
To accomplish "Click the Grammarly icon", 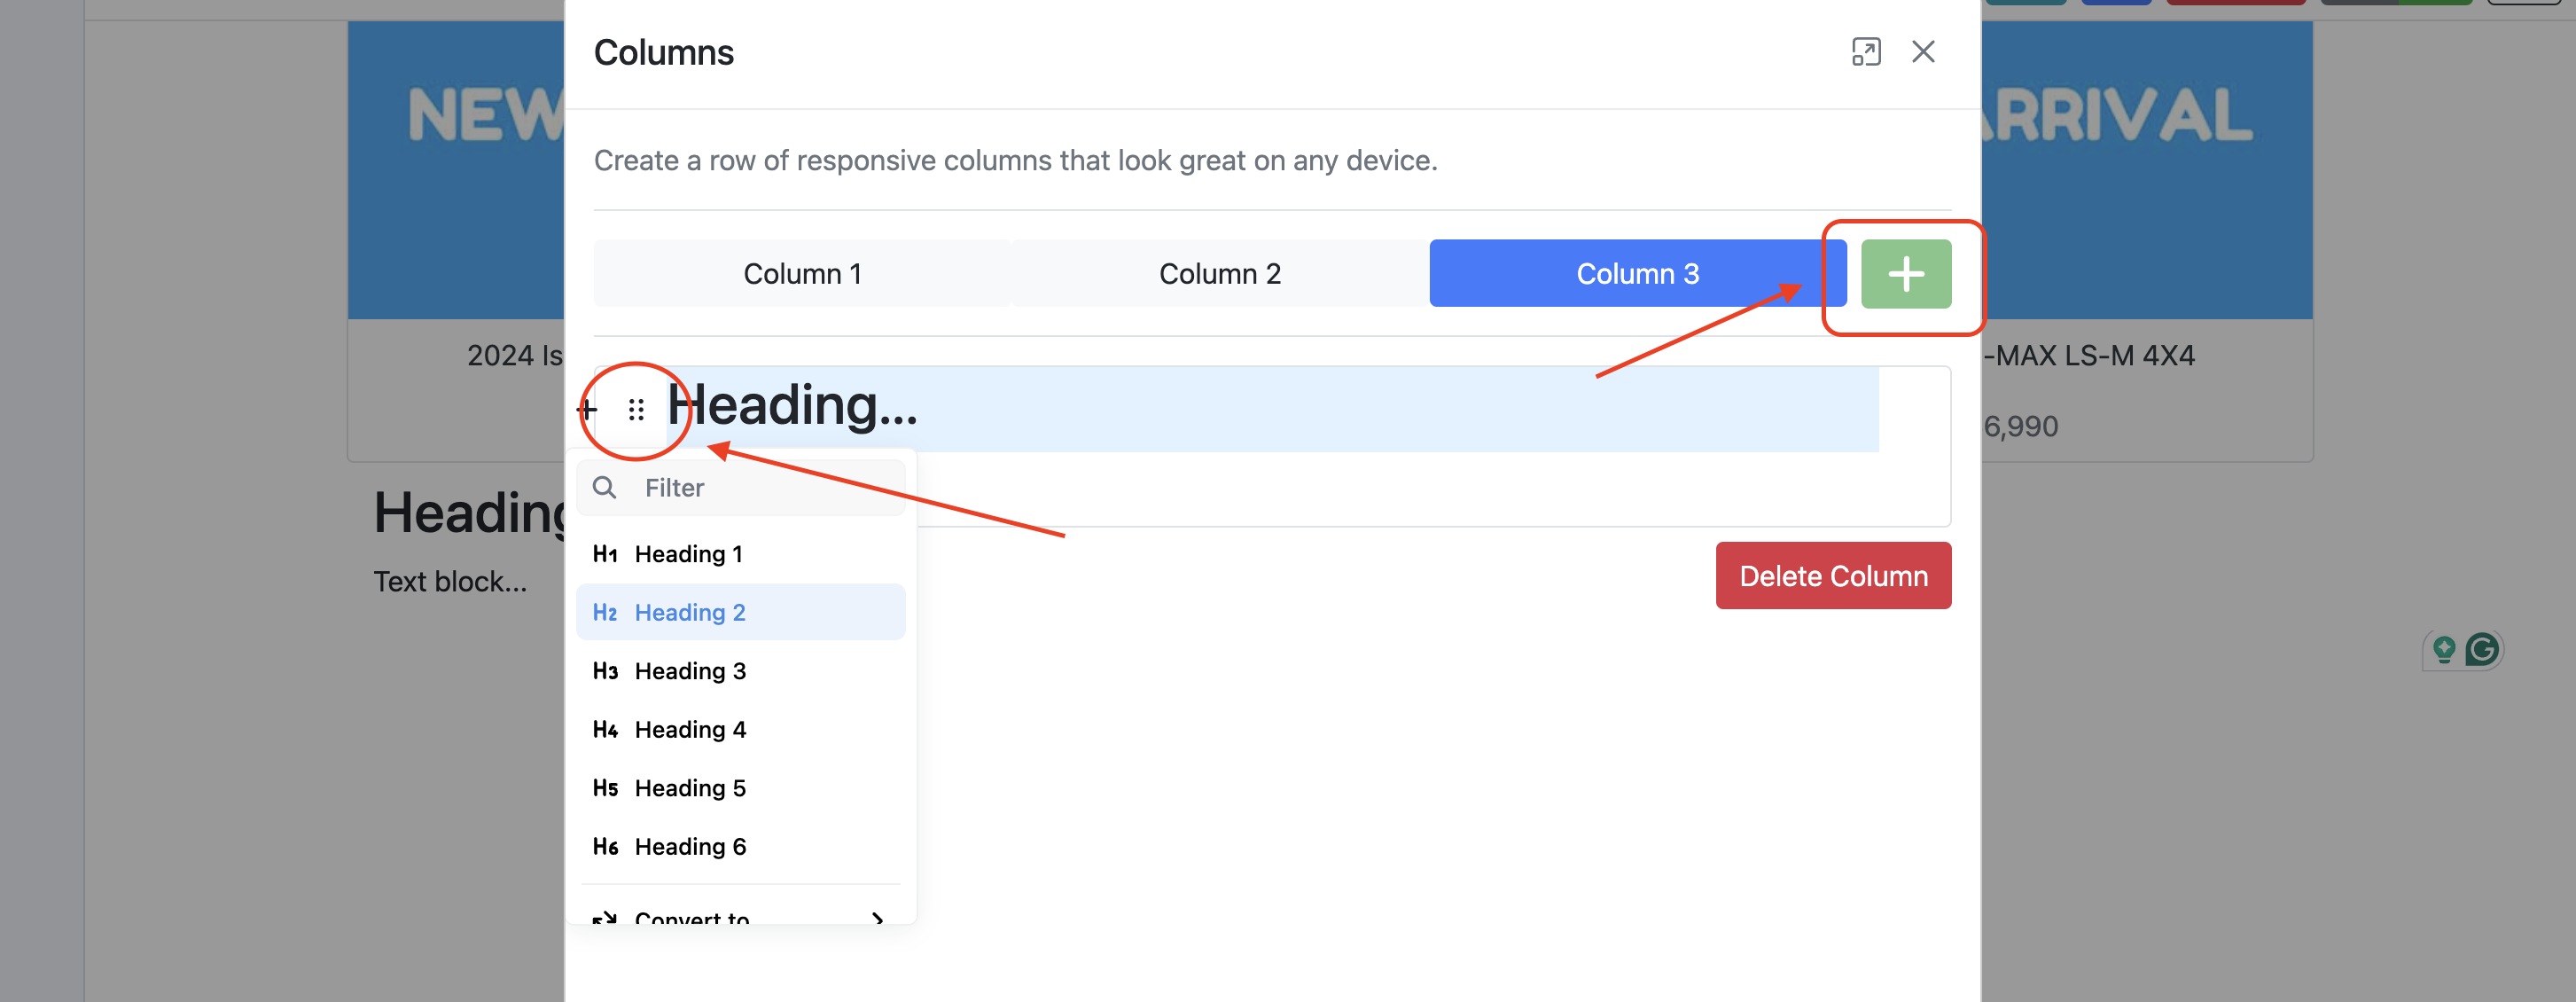I will point(2482,650).
